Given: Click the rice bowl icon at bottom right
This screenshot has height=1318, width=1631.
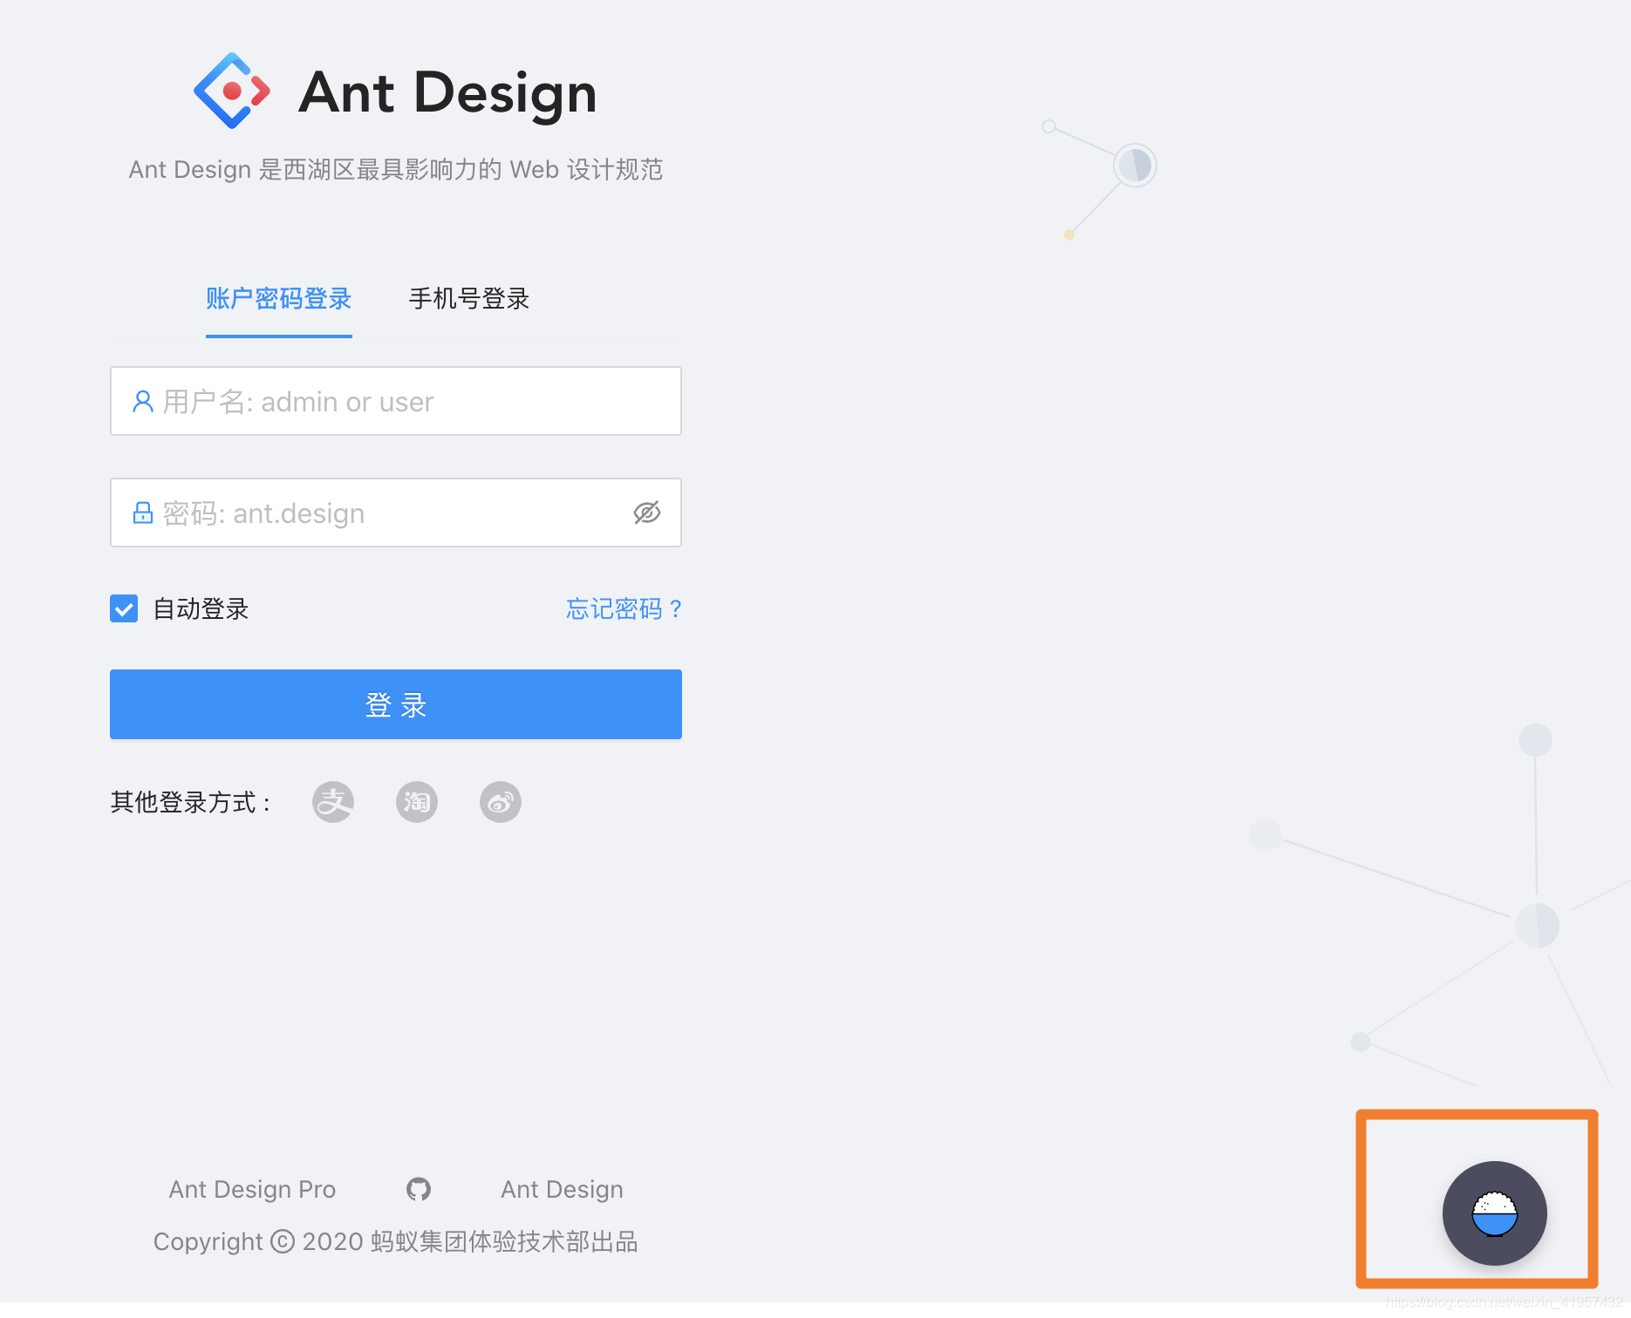Looking at the screenshot, I should point(1493,1213).
